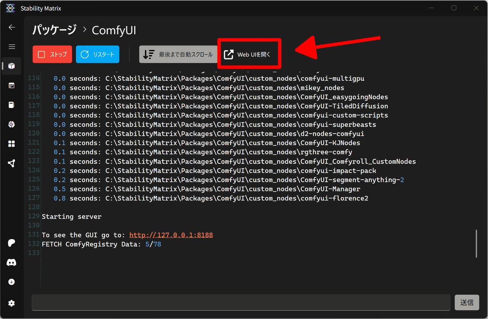This screenshot has height=319, width=488.
Task: Toggle the hamburger navigation menu
Action: pos(11,46)
